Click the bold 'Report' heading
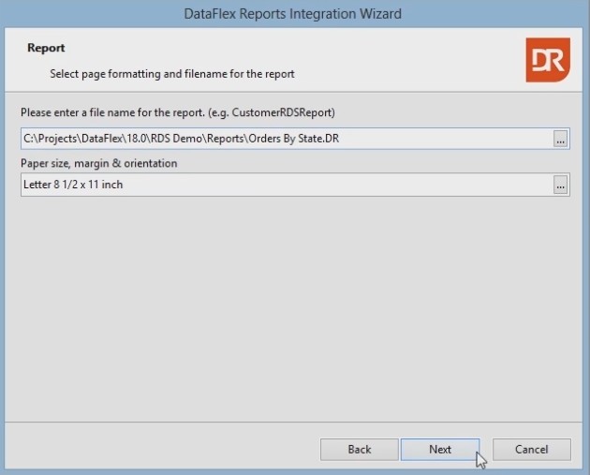Viewport: 590px width, 475px height. click(x=46, y=48)
